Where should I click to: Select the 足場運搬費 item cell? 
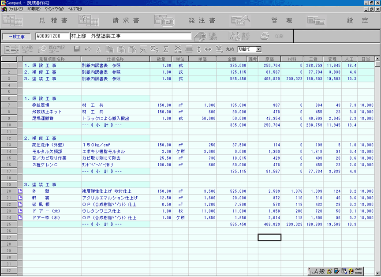pyautogui.click(x=52, y=119)
